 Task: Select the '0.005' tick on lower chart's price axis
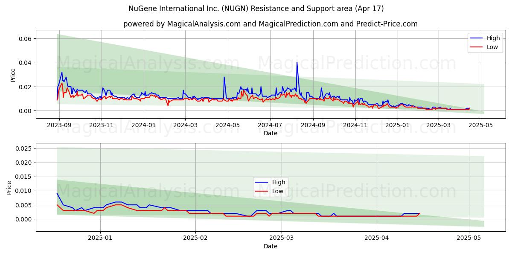pyautogui.click(x=23, y=205)
